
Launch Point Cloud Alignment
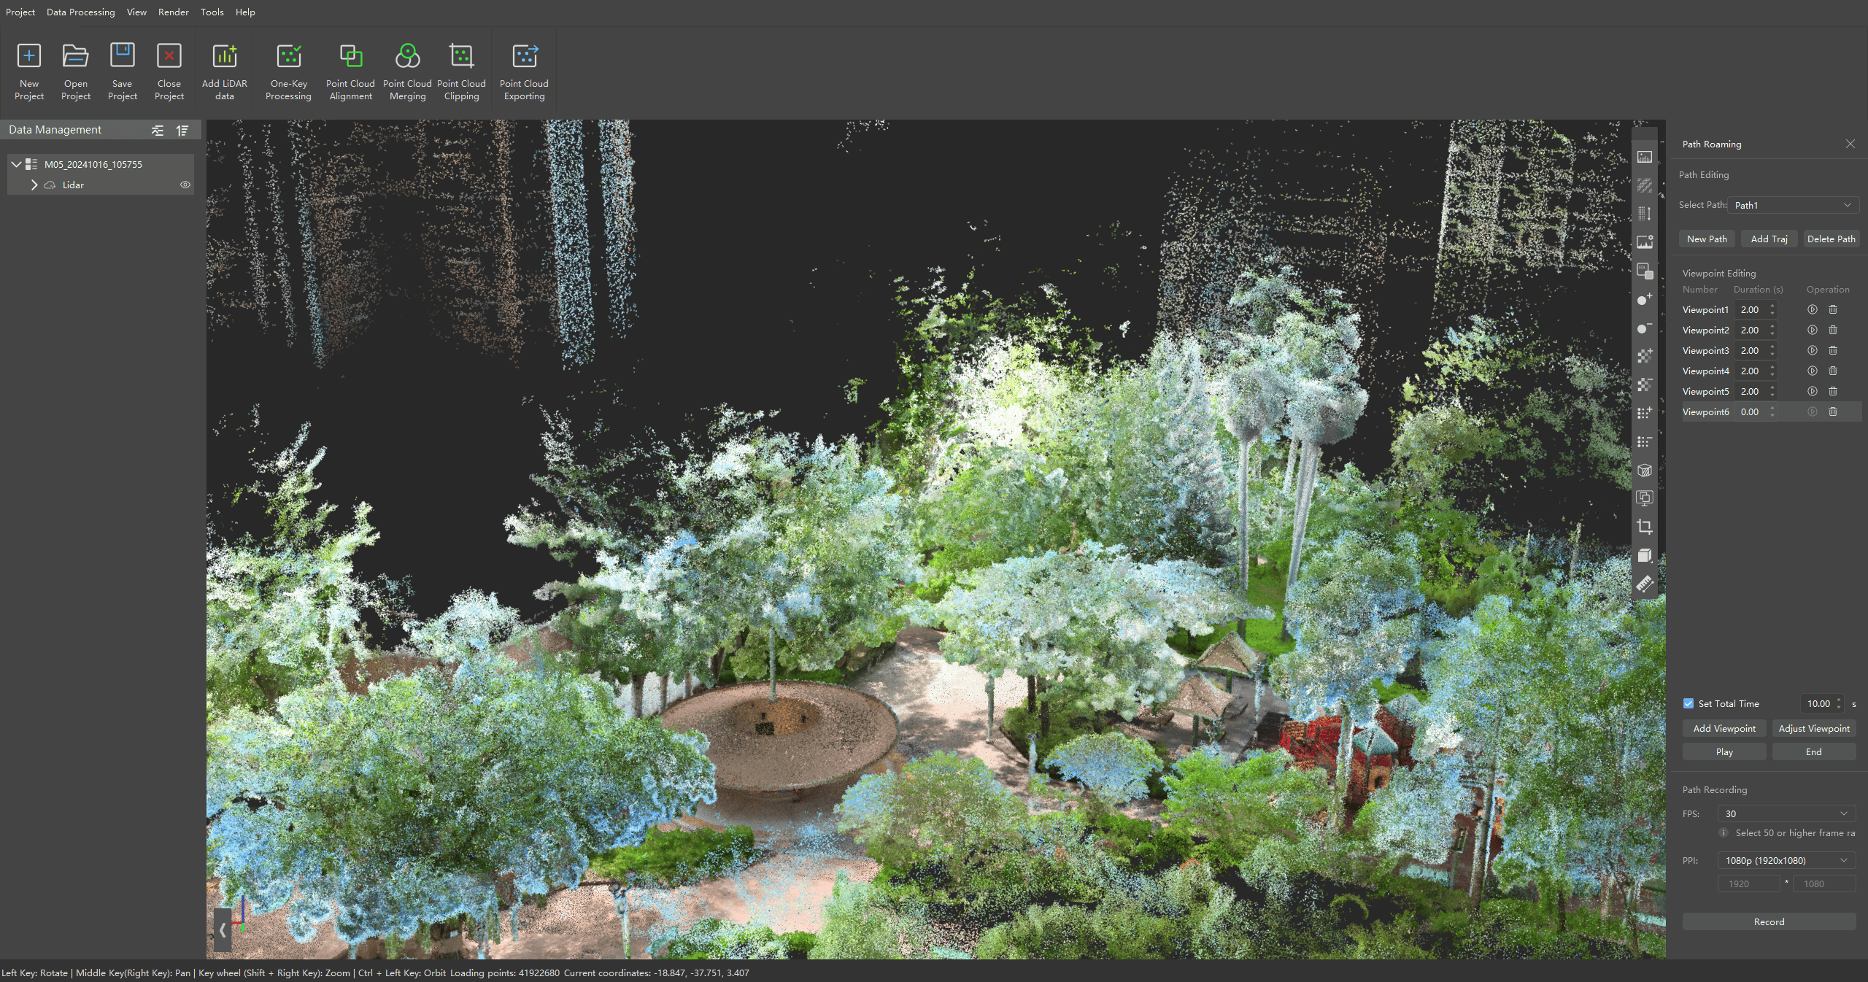click(350, 57)
